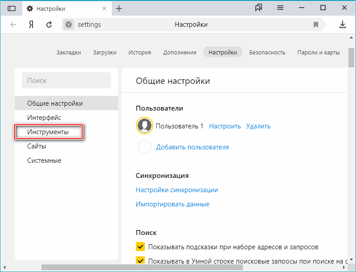Viewport: 356px width, 272px height.
Task: Click Пользователь 1 avatar icon
Action: pyautogui.click(x=144, y=125)
